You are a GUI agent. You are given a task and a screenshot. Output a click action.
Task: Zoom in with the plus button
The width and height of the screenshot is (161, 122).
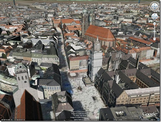pyautogui.click(x=154, y=24)
